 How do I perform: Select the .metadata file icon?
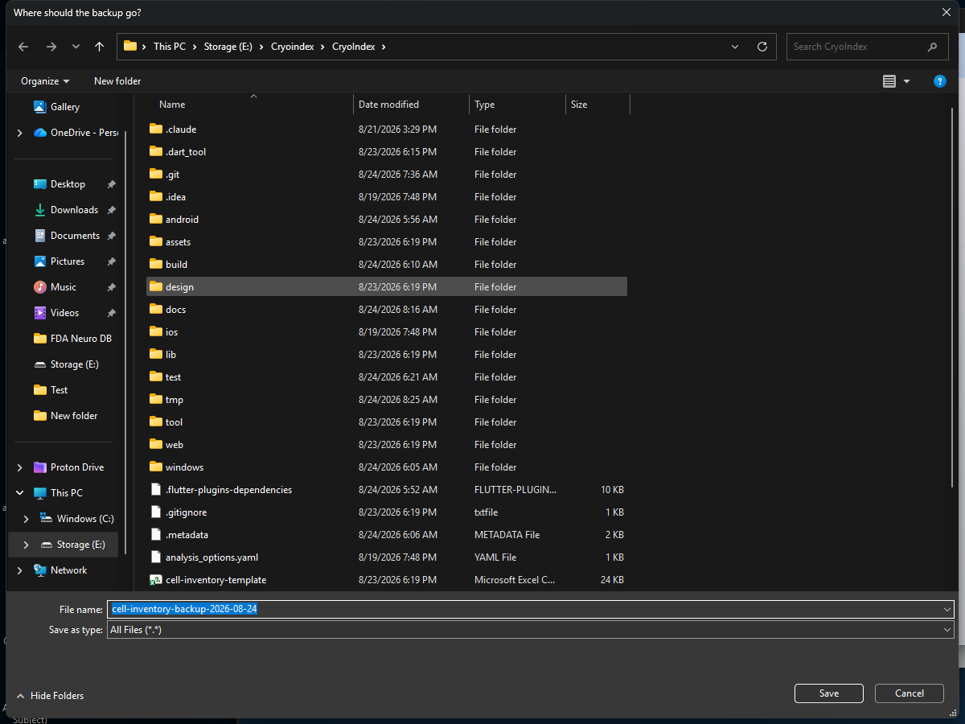click(156, 534)
